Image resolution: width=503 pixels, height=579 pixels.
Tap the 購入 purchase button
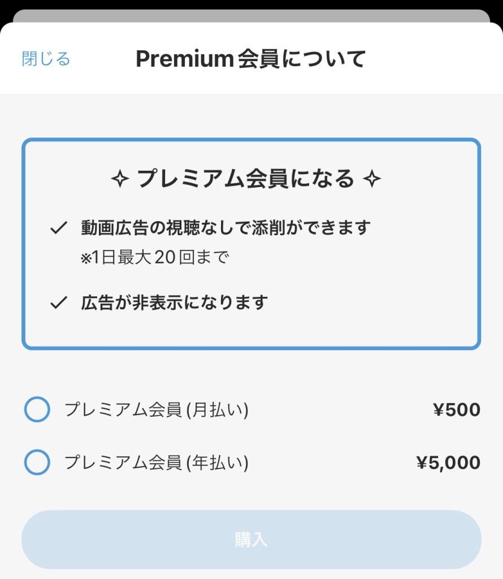pyautogui.click(x=251, y=539)
